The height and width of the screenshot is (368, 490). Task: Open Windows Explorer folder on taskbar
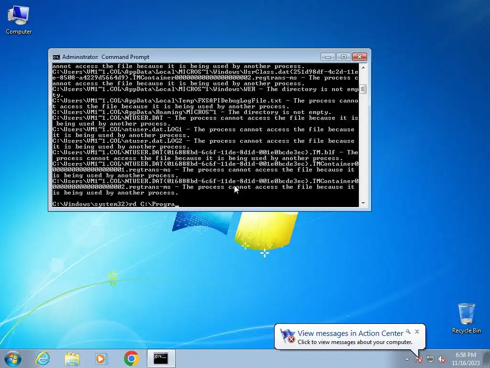[x=72, y=358]
